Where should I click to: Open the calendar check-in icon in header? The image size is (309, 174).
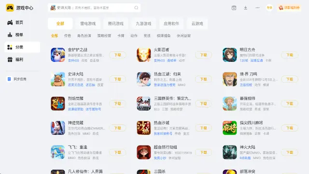pyautogui.click(x=234, y=8)
